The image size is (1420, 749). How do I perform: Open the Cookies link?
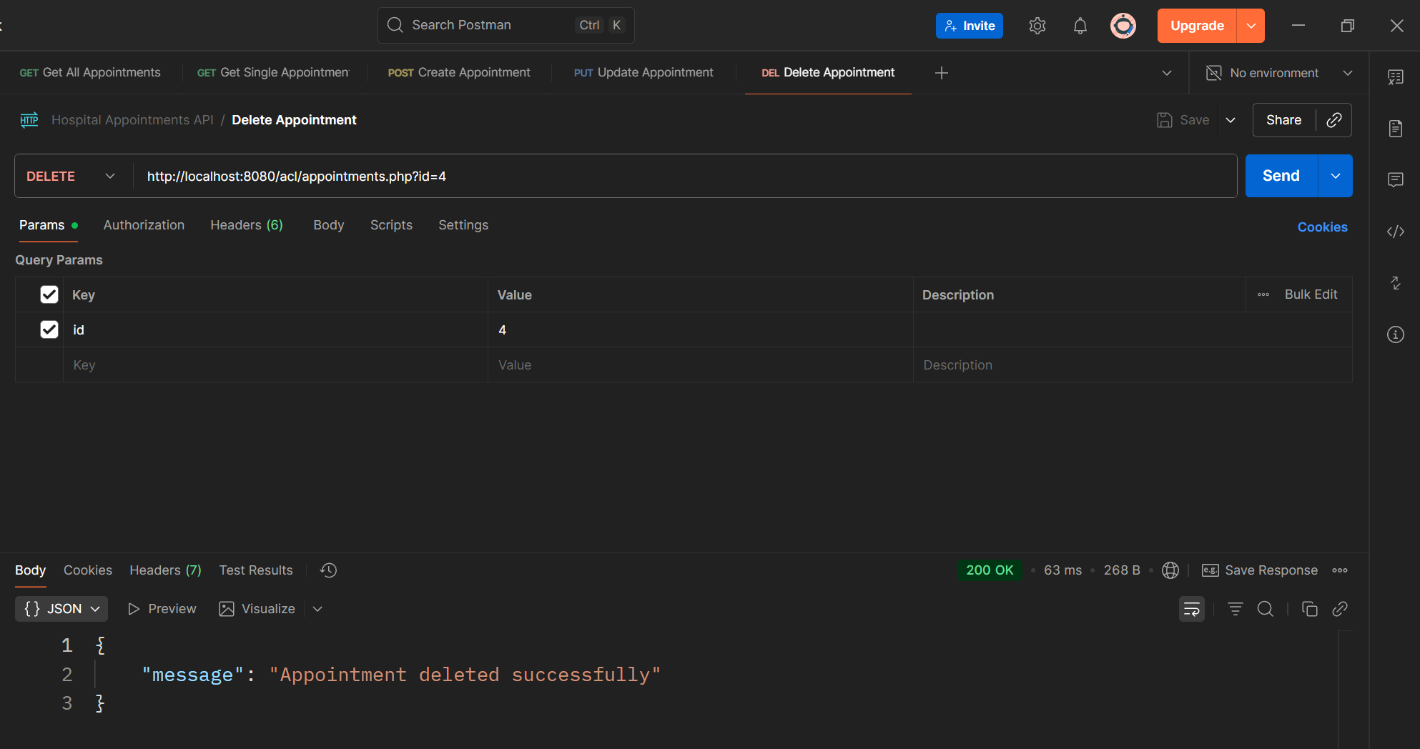click(1322, 227)
